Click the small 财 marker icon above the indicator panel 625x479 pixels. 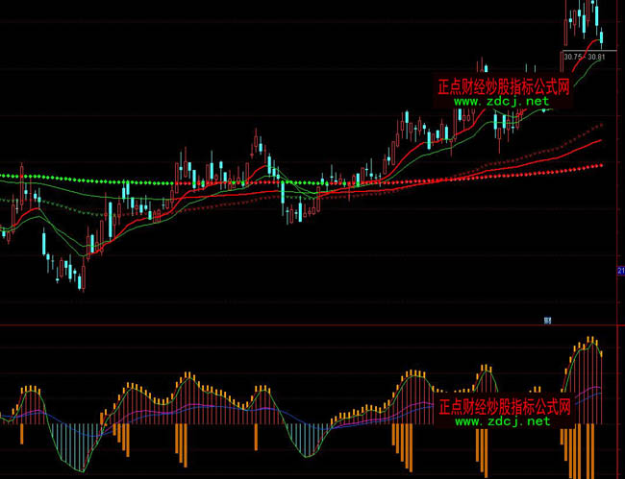547,319
